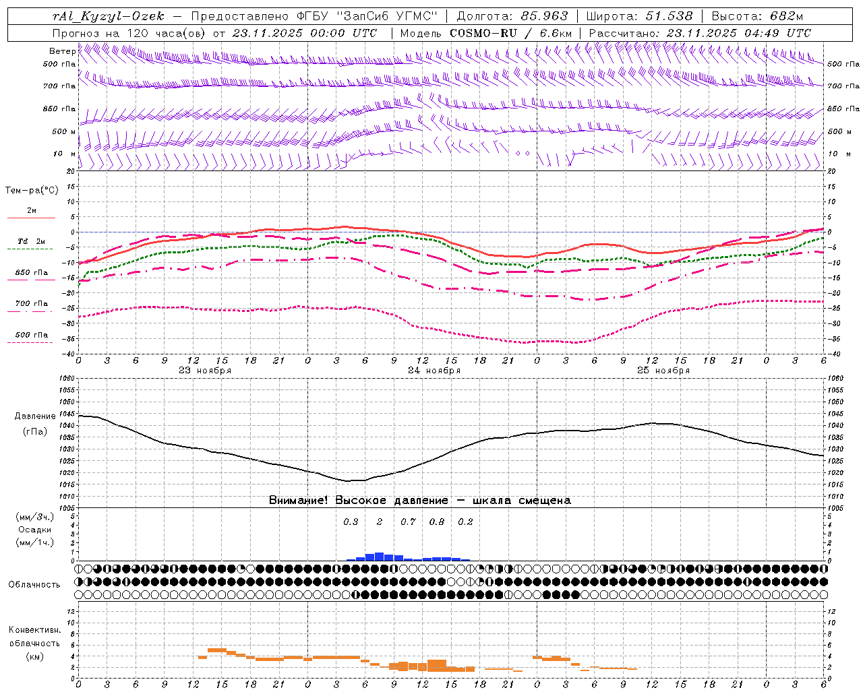Click the warning Внимание! Высокое давление – шкала смещена
The image size is (863, 690).
[x=420, y=501]
